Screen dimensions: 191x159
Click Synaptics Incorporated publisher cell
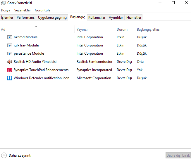pos(94,70)
